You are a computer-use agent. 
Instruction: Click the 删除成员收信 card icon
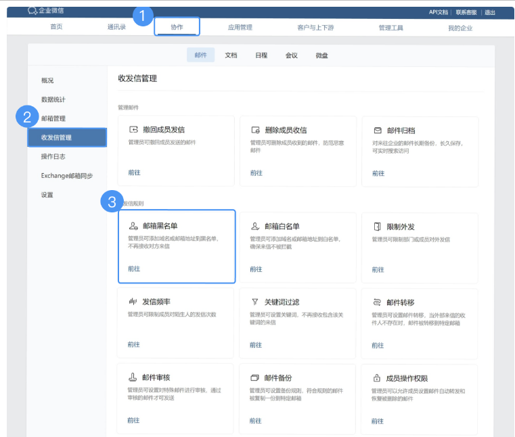click(255, 130)
